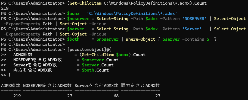
Task: Click the [pscustomobject]@{ text
Action: click(x=89, y=50)
